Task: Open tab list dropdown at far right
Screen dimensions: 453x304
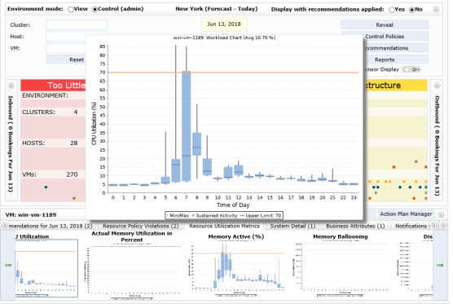Action: (444, 225)
